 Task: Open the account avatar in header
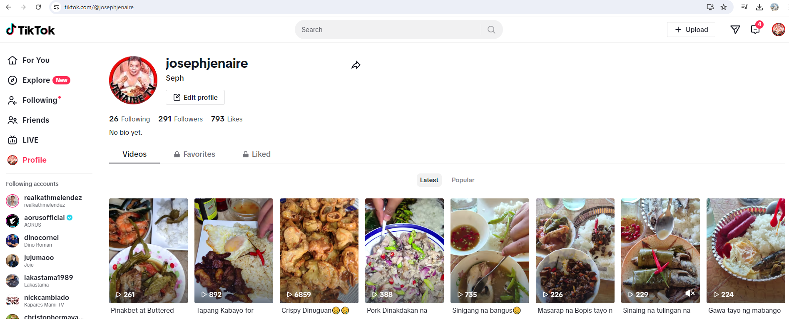778,30
